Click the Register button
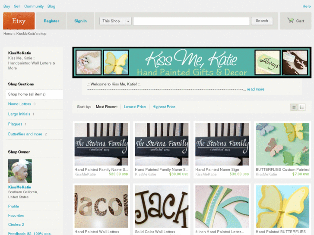 coord(51,21)
